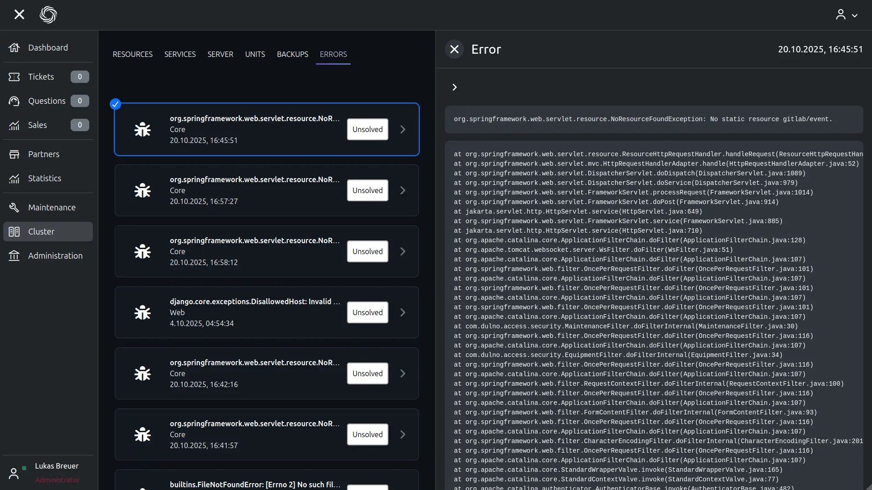The image size is (872, 490).
Task: Expand the 16:58:12 error entry chevron
Action: click(403, 251)
